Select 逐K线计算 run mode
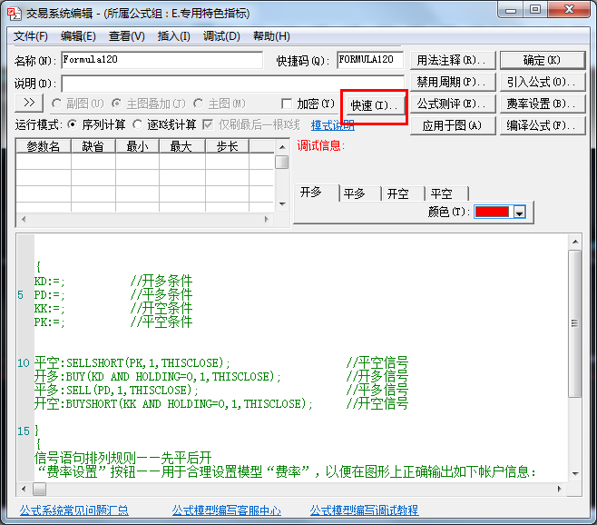Viewport: 597px width, 525px height. (x=138, y=124)
